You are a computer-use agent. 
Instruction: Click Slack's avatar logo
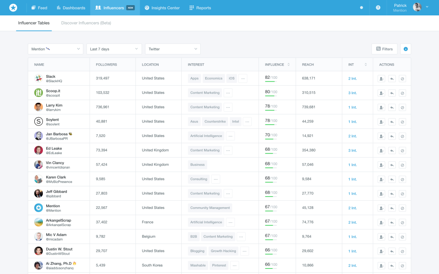[38, 78]
